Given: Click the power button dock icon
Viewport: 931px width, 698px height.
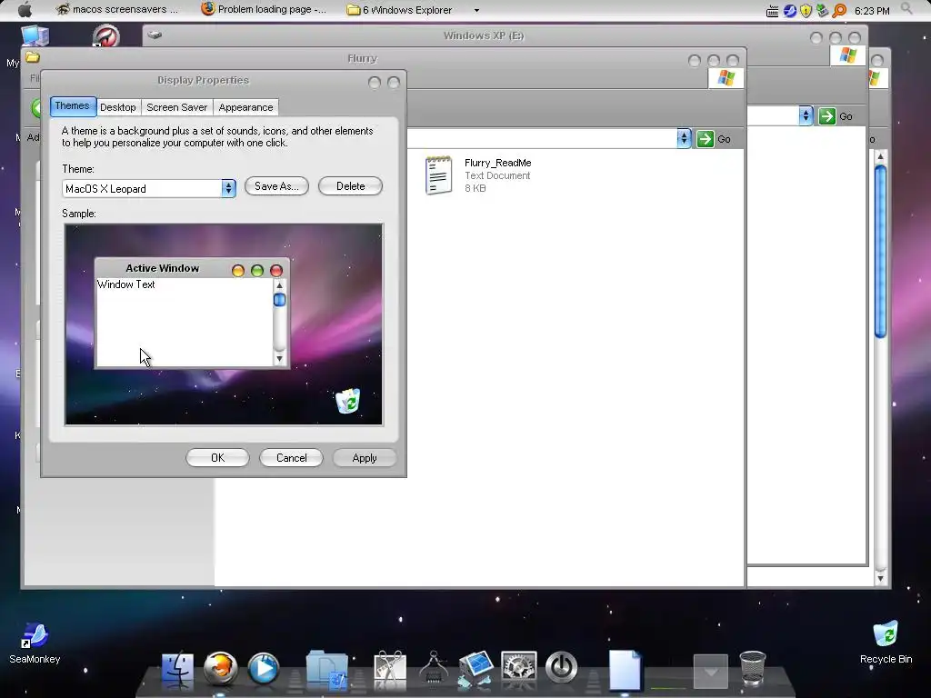Looking at the screenshot, I should coord(561,667).
